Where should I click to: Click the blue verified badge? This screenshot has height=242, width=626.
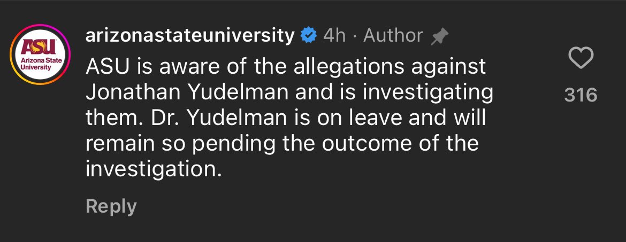point(309,36)
